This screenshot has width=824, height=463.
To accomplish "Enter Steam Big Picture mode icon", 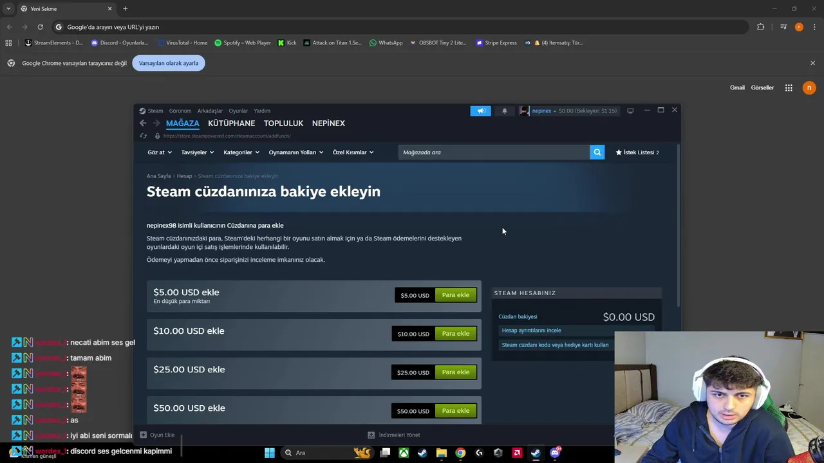I will click(630, 111).
